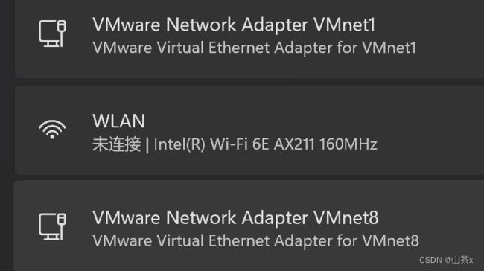This screenshot has width=484, height=271.
Task: Click the 'VMware Virtual Ethernet Adapter for VMnet1' description
Action: coord(254,48)
